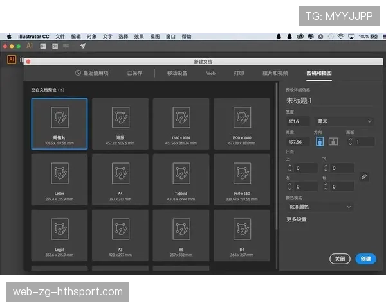Click the height field 197.56
Image resolution: width=386 pixels, height=308 pixels.
tap(298, 142)
